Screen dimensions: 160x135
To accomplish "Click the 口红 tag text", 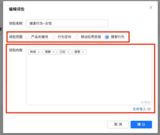I will [62, 52].
